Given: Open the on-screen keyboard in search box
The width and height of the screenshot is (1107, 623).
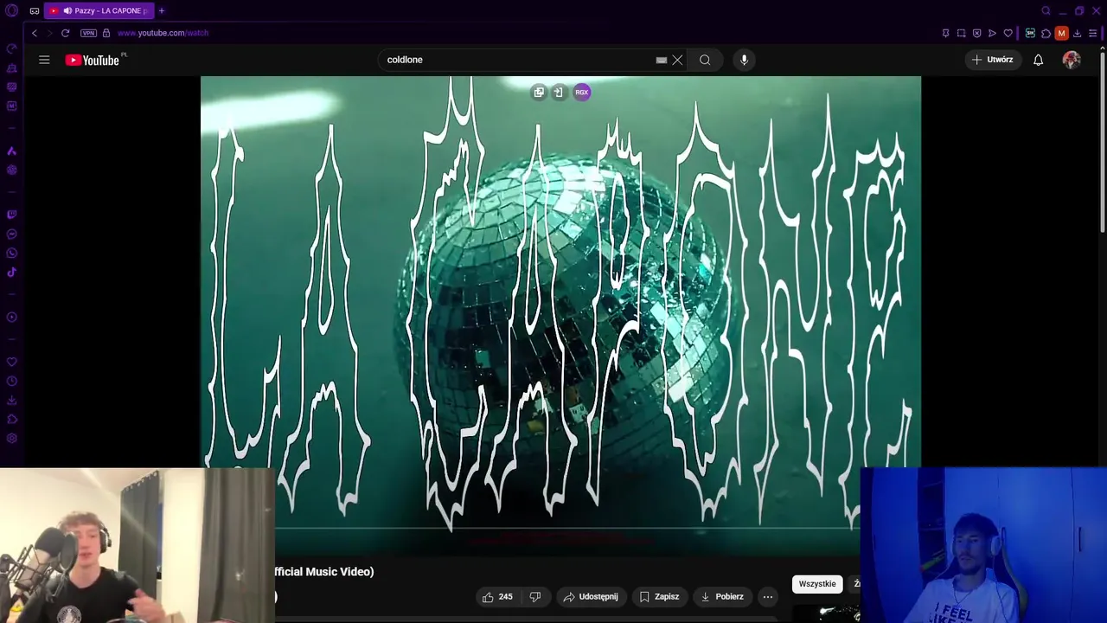Looking at the screenshot, I should click(x=662, y=60).
